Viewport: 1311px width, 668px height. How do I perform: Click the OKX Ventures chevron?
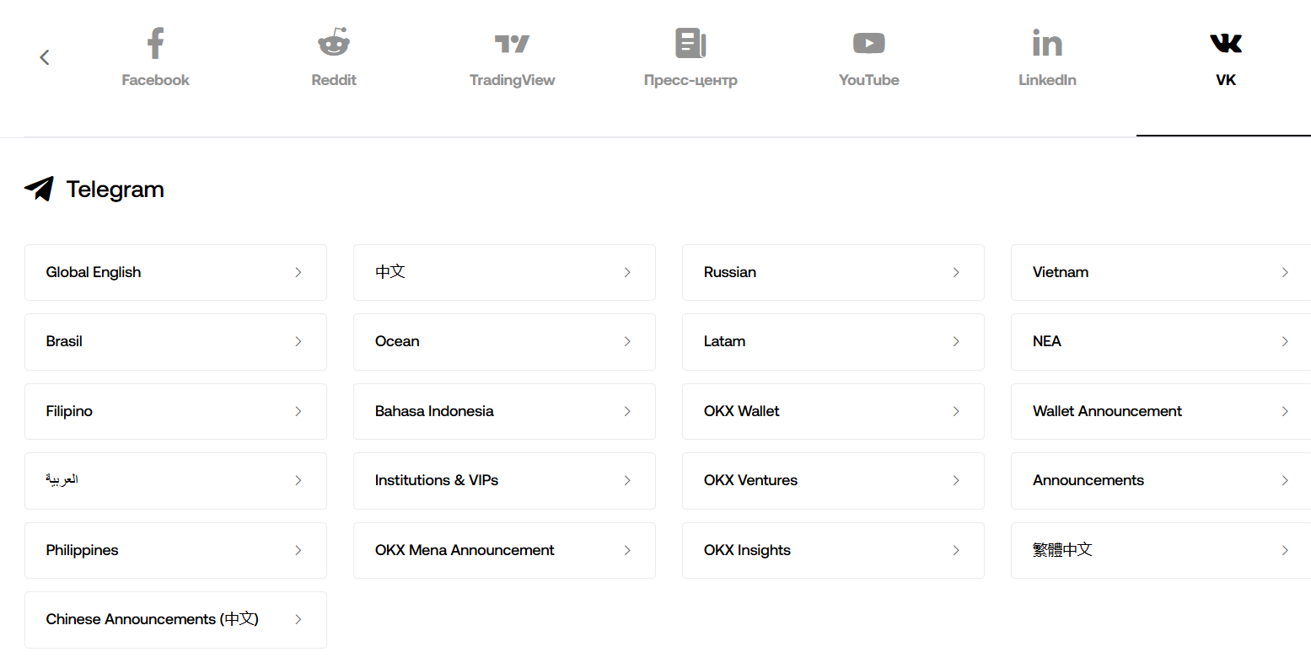point(956,480)
